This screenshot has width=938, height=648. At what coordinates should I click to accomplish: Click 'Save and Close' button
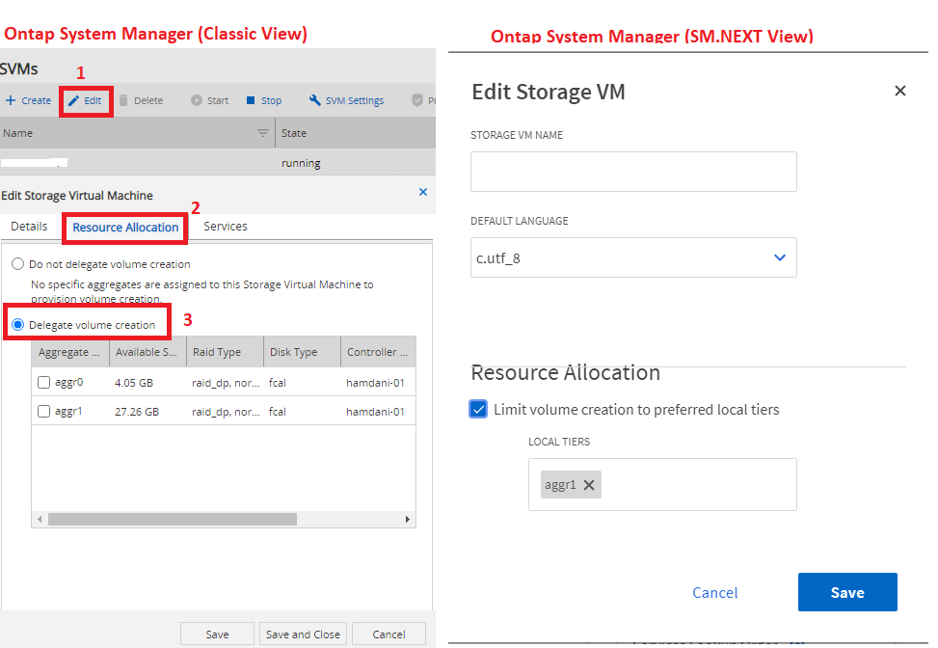[x=303, y=634]
